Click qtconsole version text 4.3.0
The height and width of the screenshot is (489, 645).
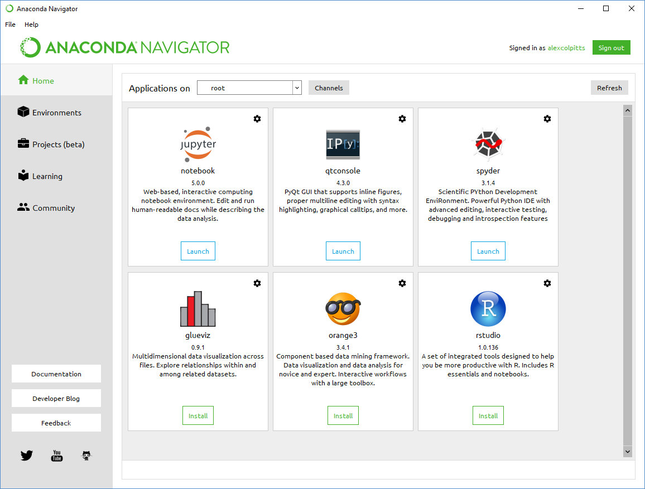343,183
